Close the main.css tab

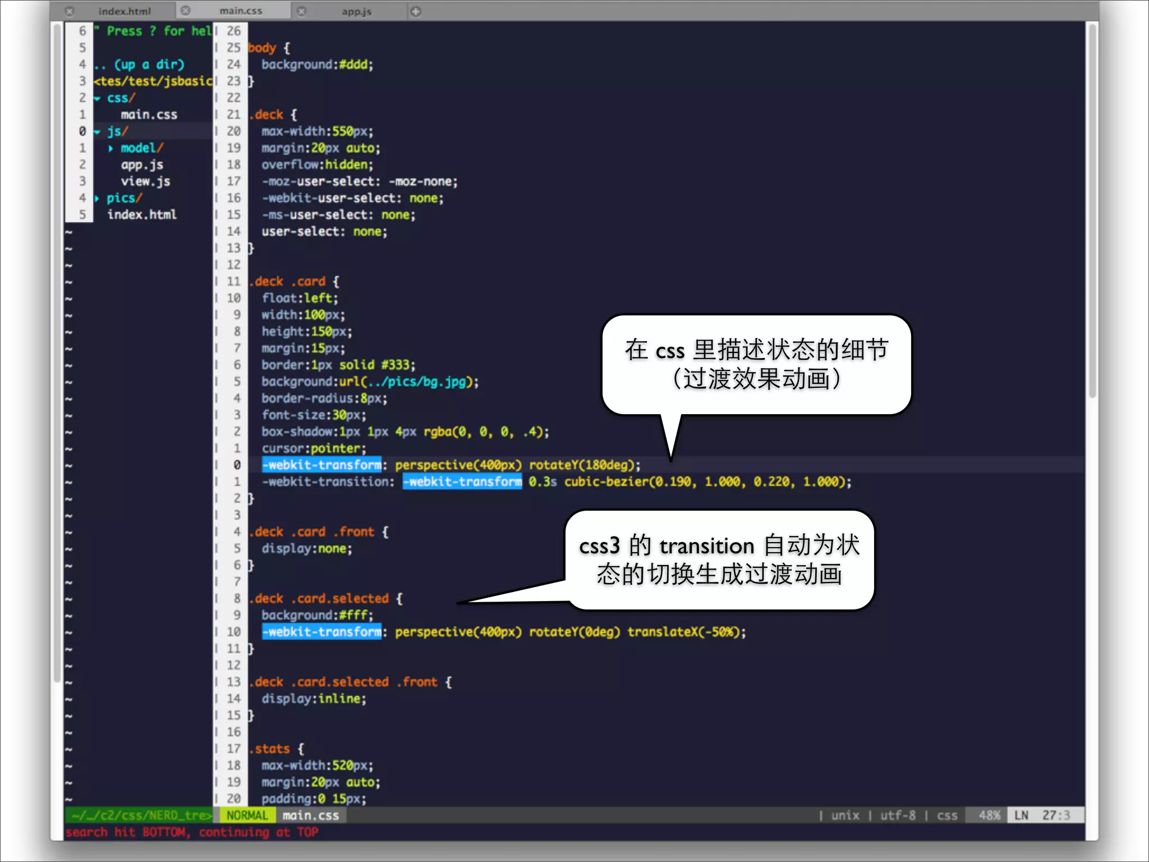186,11
